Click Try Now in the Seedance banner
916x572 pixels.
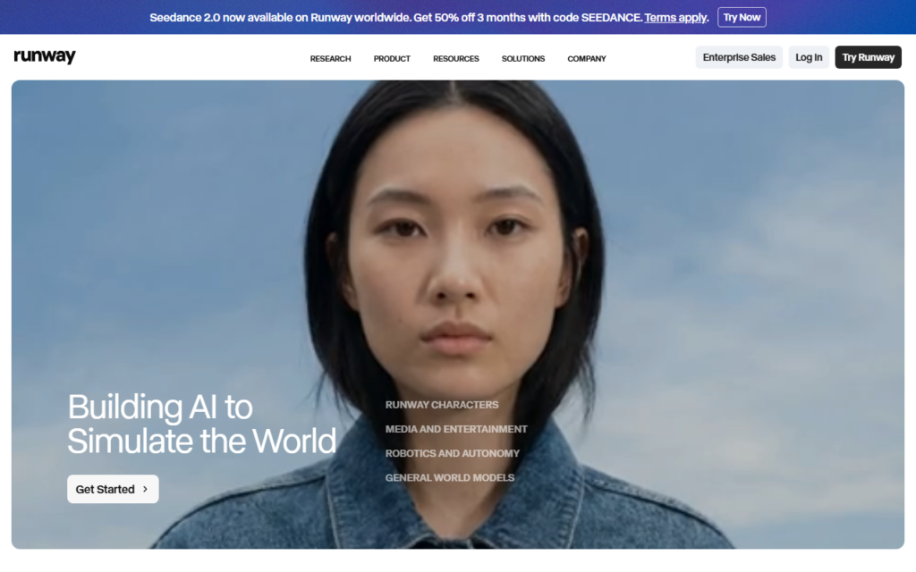coord(742,18)
